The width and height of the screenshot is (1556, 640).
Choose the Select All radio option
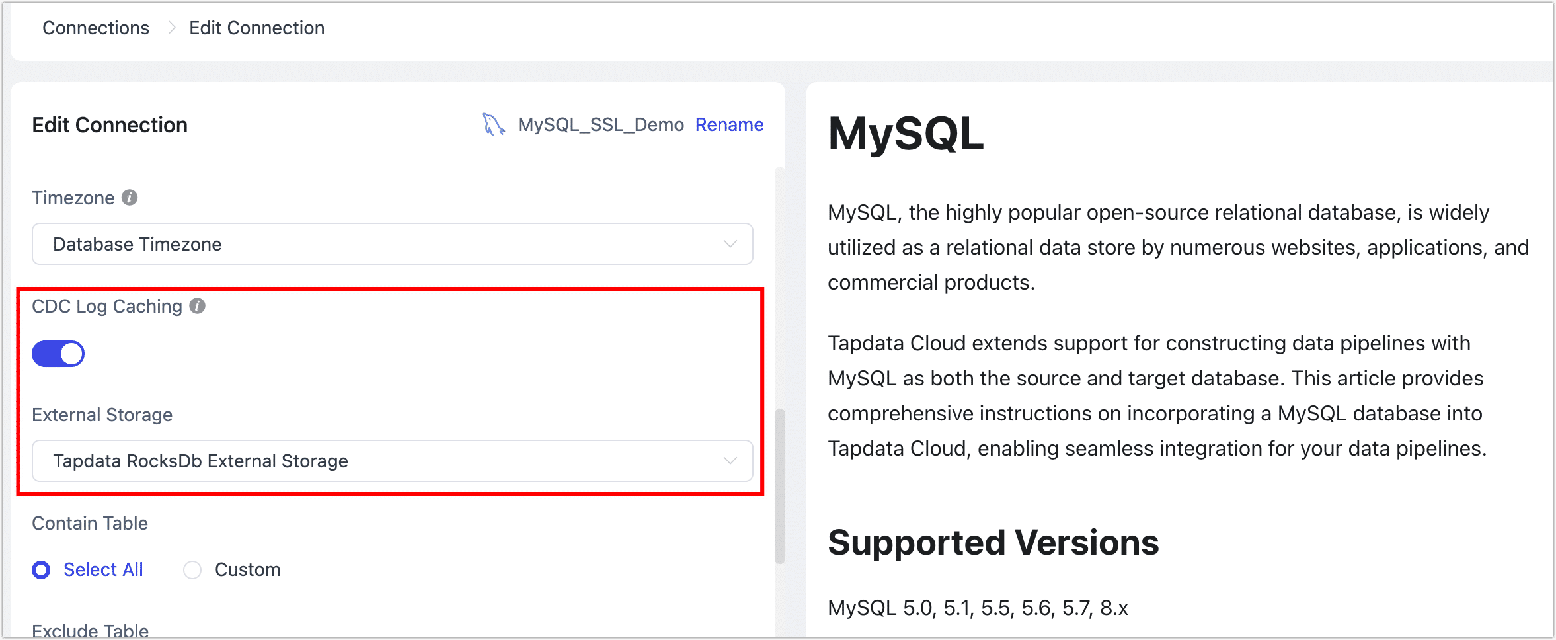(41, 570)
